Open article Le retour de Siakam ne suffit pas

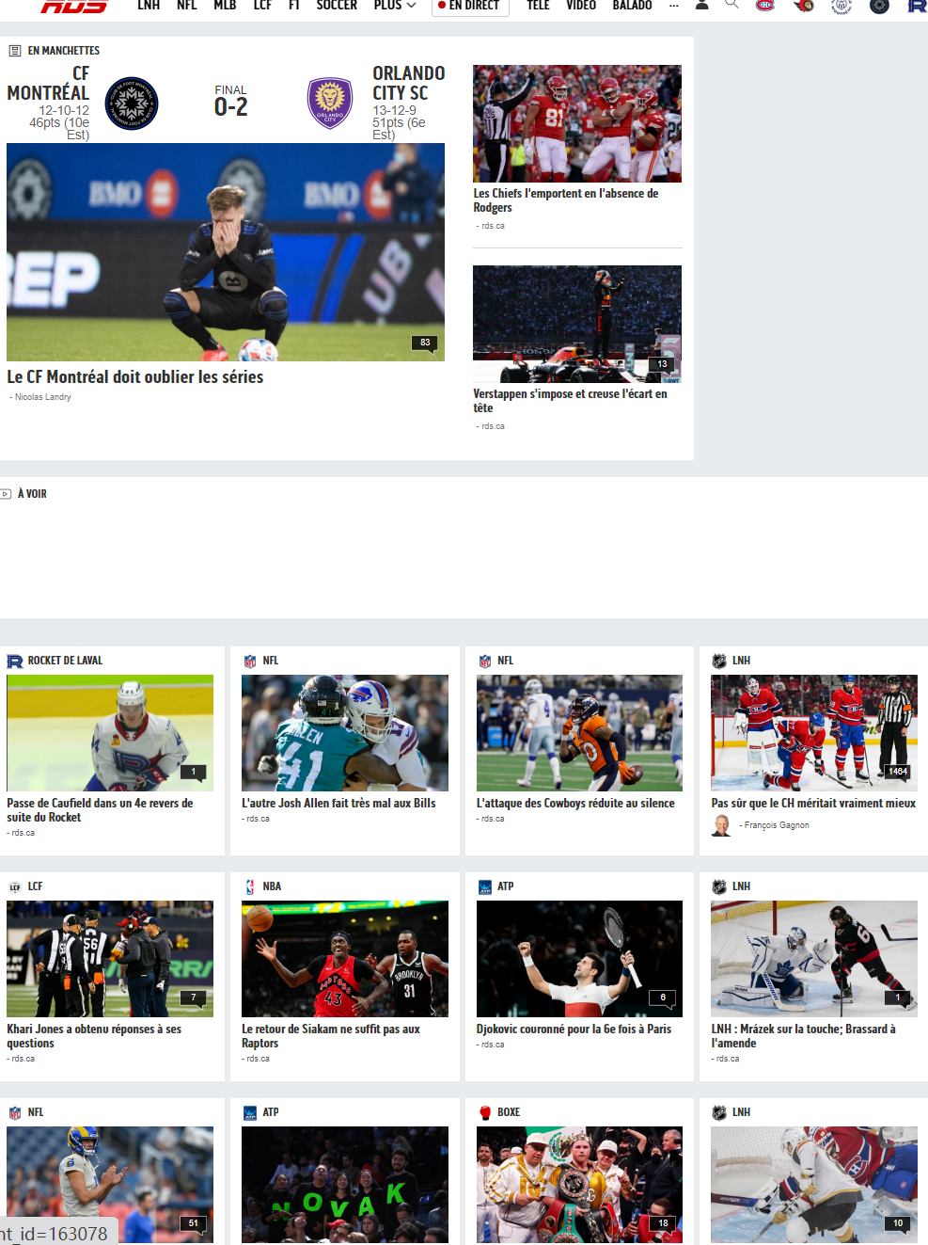pyautogui.click(x=331, y=1036)
